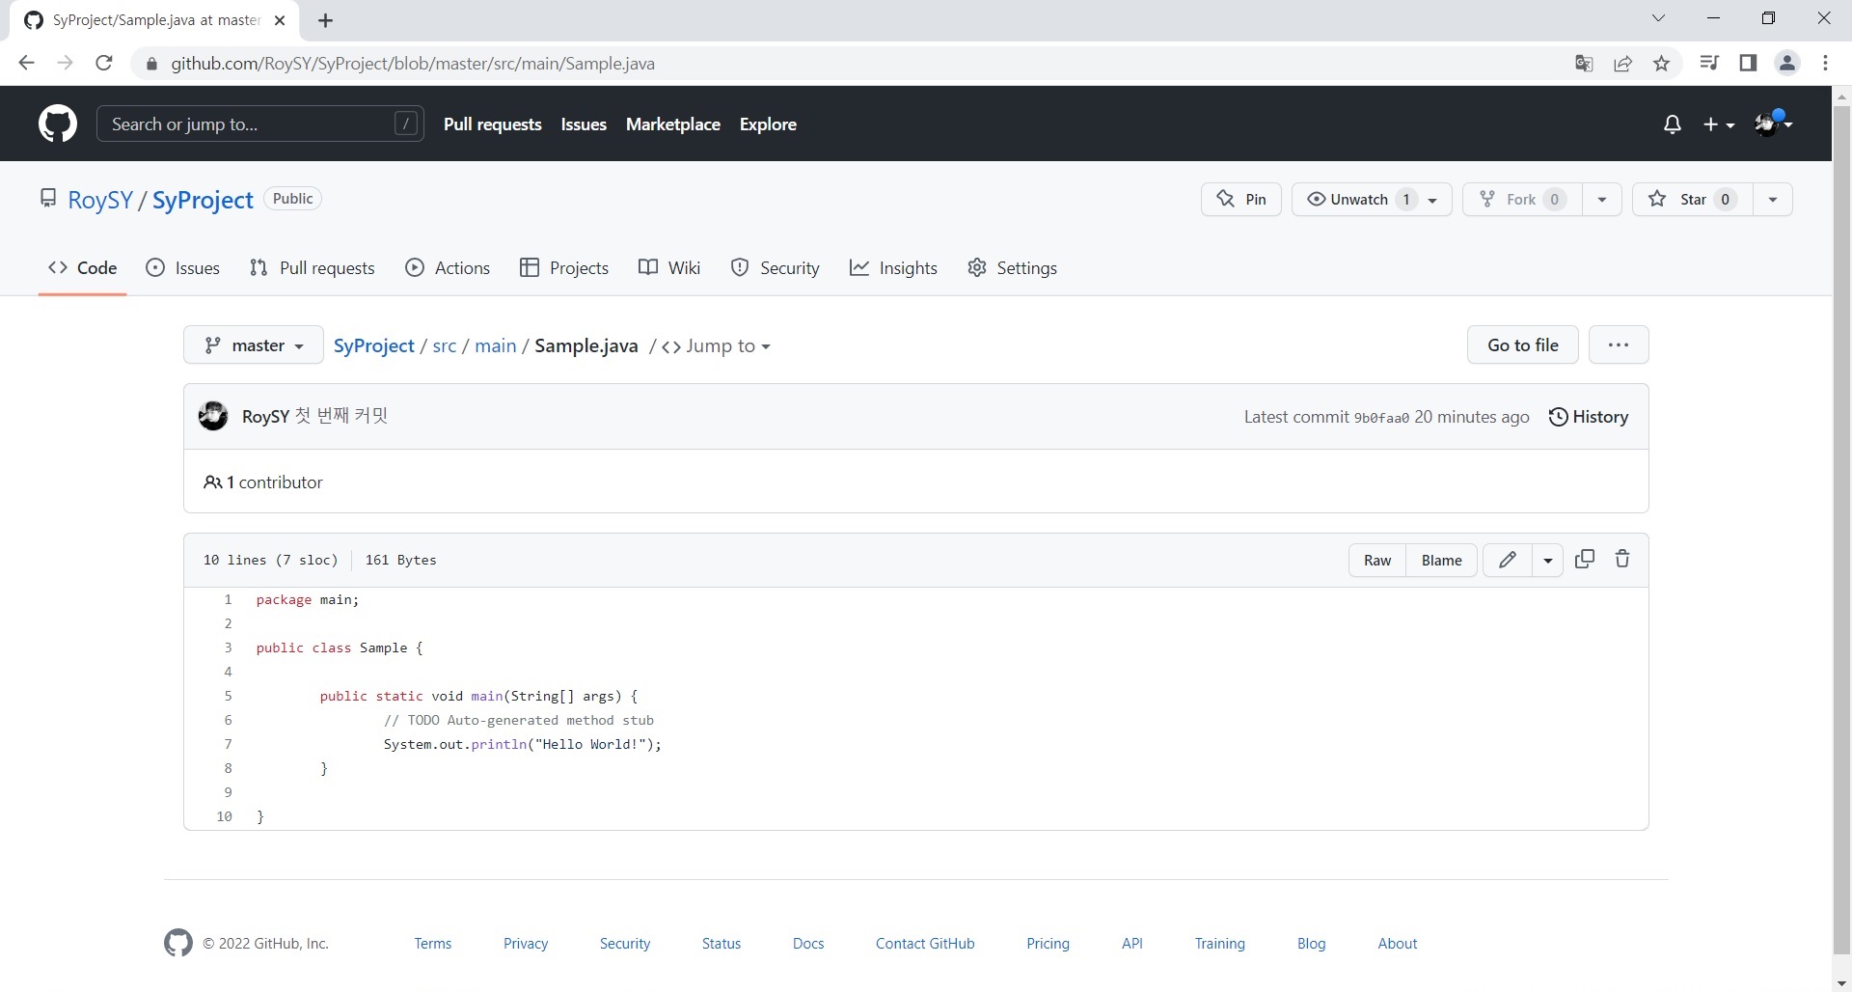
Task: Open Explore in header
Action: click(768, 124)
